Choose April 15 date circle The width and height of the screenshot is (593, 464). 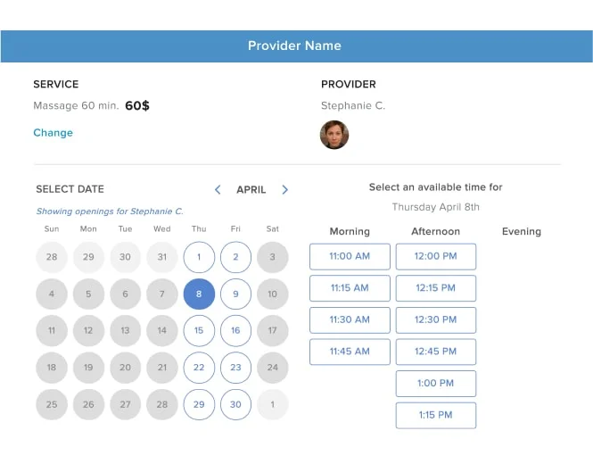tap(199, 330)
